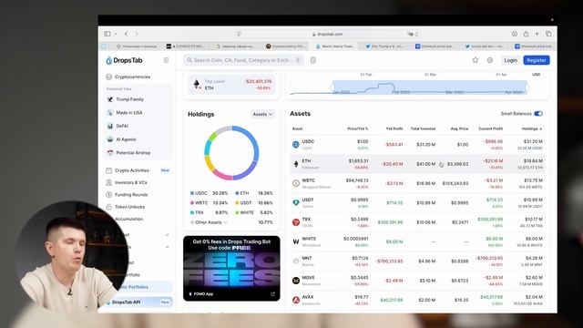Open the Safari sidebar button's dropdown arrow
The width and height of the screenshot is (583, 328).
tap(116, 34)
